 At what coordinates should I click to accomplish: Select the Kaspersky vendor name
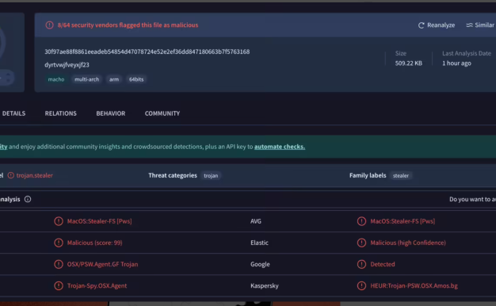click(x=265, y=285)
